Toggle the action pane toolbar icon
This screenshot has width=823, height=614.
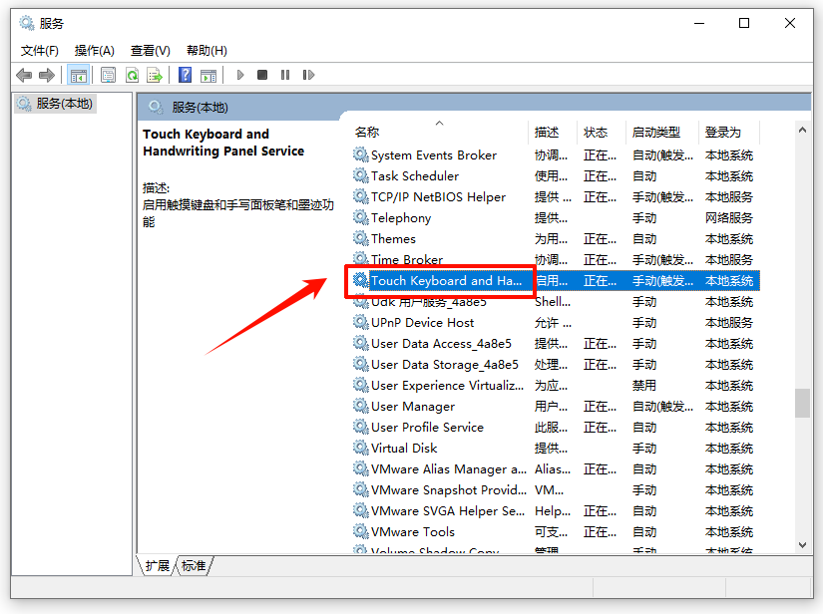[208, 74]
